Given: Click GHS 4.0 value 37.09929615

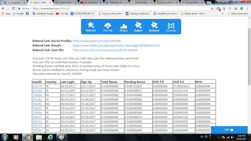Looking at the screenshot, I should pyautogui.click(x=181, y=86).
